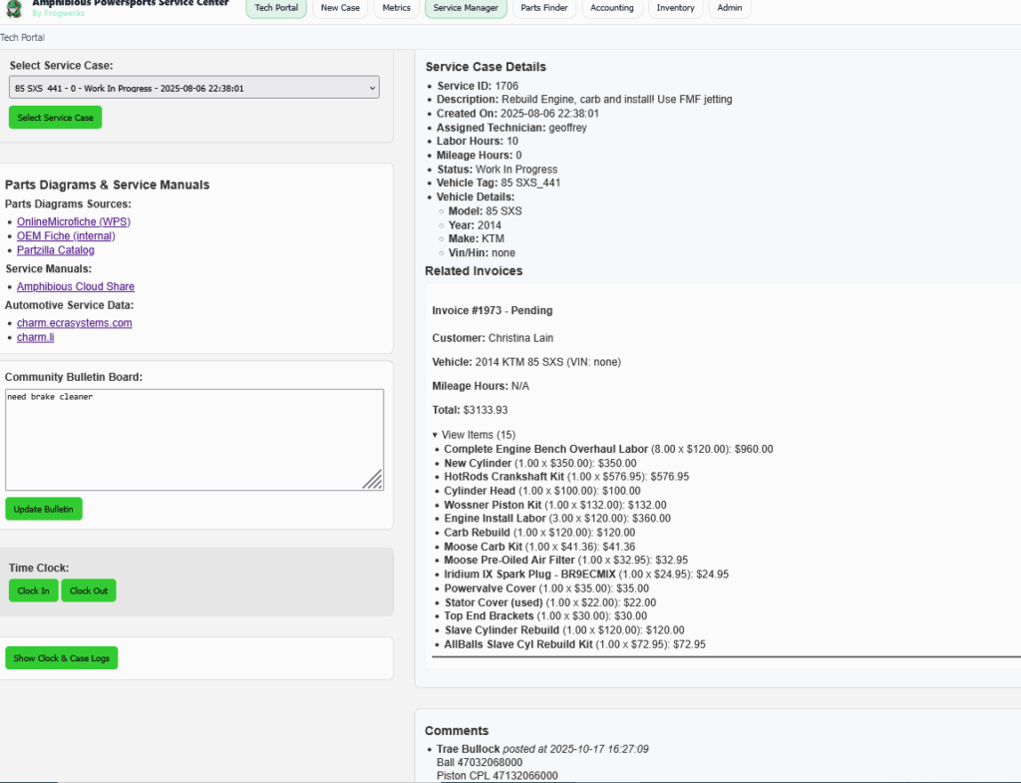Navigate to the Inventory tab

(675, 8)
